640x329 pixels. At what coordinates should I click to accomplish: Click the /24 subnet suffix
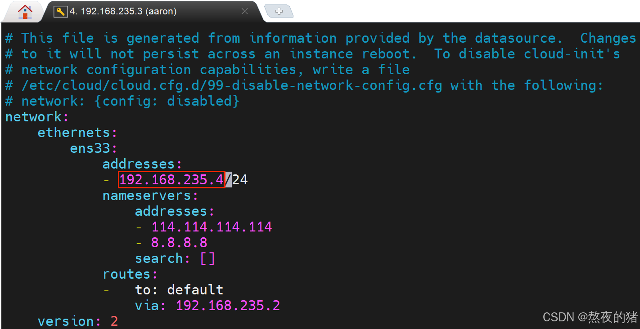point(236,180)
